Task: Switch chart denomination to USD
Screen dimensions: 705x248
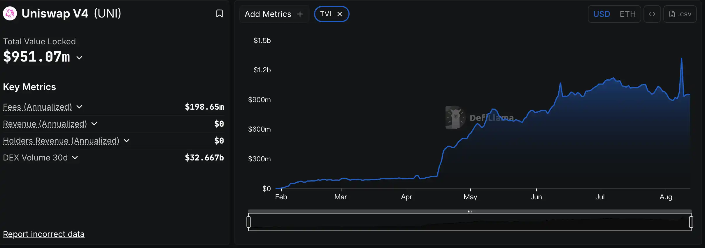Action: click(602, 14)
